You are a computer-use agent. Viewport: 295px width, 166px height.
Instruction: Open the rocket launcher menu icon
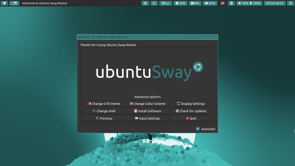[4, 3]
